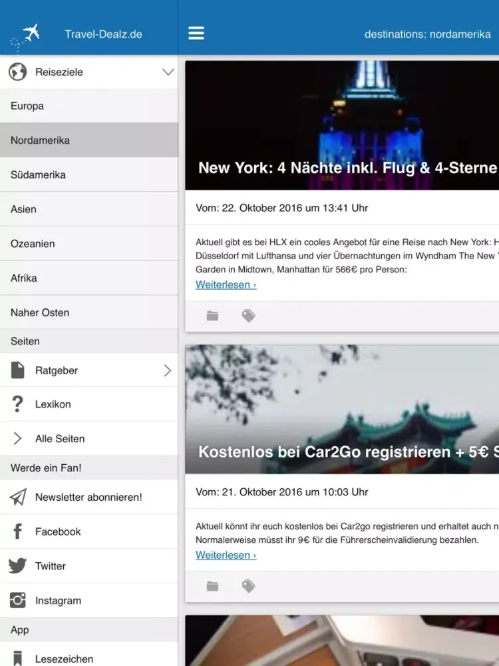Open the New York deal header image

(342, 125)
